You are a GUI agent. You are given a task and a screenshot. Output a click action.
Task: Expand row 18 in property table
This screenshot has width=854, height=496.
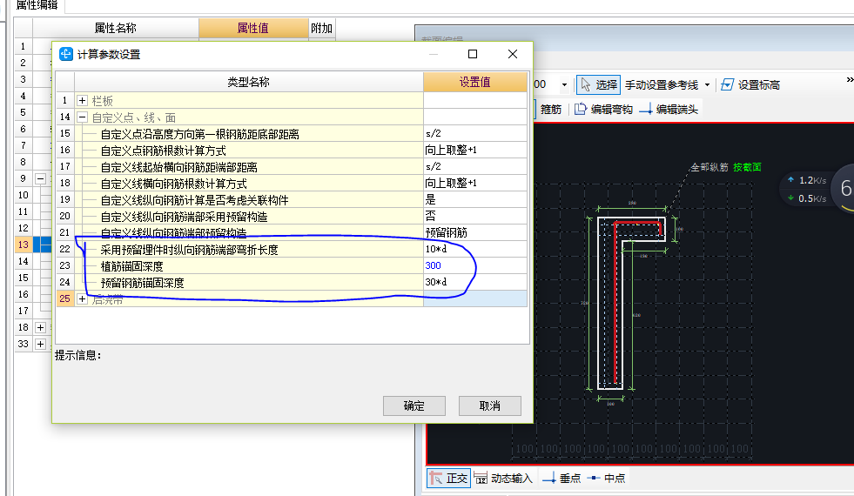click(x=40, y=327)
